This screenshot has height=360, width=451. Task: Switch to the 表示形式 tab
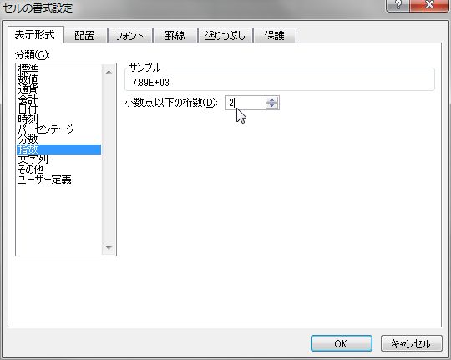(x=35, y=35)
